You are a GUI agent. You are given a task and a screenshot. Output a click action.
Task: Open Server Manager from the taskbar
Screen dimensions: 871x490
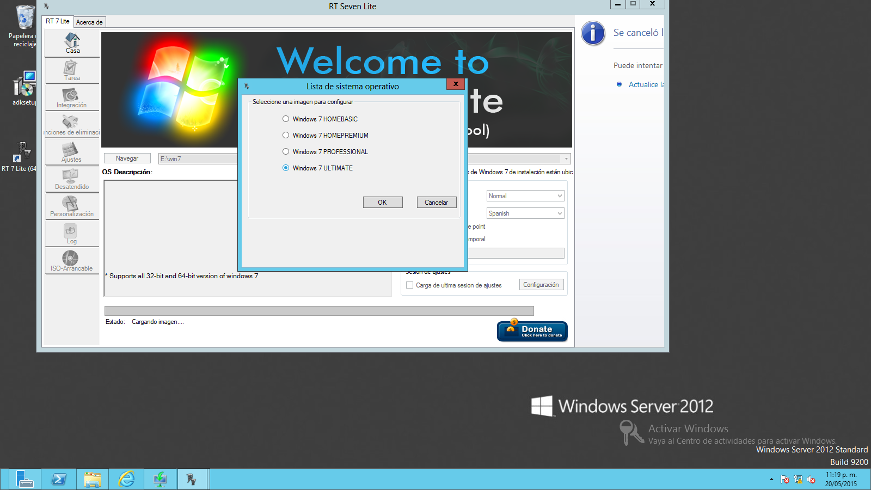(x=24, y=479)
